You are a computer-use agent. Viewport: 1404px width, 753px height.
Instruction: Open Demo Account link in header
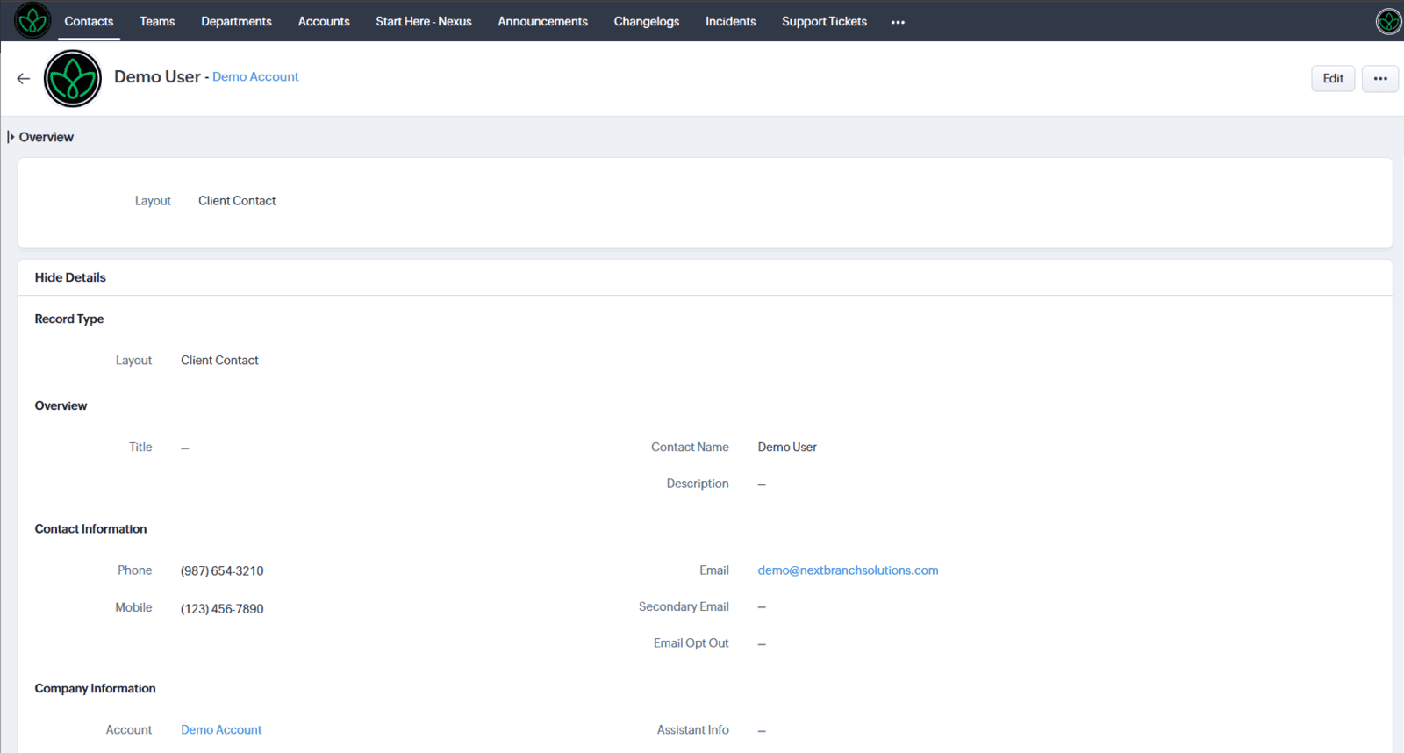tap(255, 77)
